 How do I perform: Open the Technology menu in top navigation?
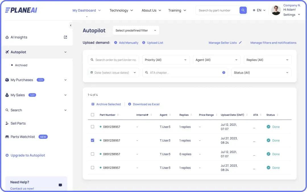[121, 10]
